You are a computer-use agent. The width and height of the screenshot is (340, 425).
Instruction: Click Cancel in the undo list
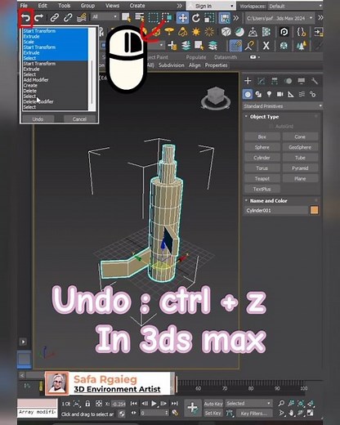79,119
